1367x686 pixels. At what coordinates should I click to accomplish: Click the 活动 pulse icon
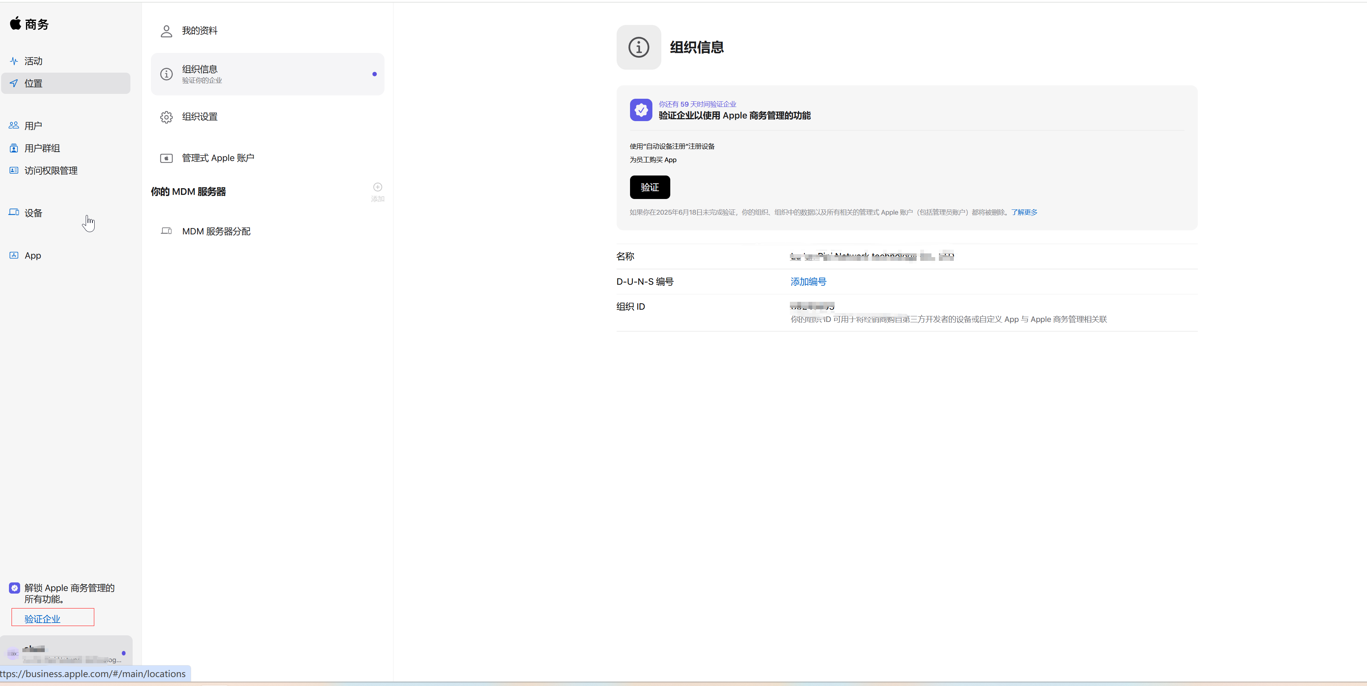pos(14,61)
